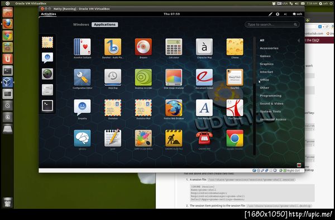Filter apps by Internet category

(266, 72)
